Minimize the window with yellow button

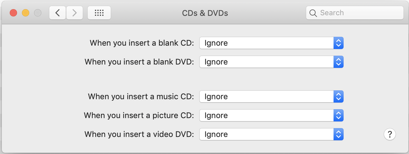pyautogui.click(x=26, y=13)
